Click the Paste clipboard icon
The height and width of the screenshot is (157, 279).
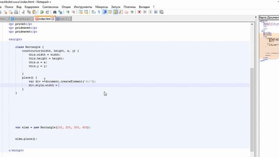[34, 12]
